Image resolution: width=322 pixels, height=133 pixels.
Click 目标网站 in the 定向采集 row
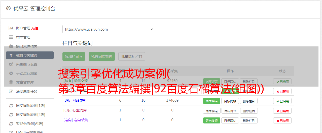pos(230,121)
